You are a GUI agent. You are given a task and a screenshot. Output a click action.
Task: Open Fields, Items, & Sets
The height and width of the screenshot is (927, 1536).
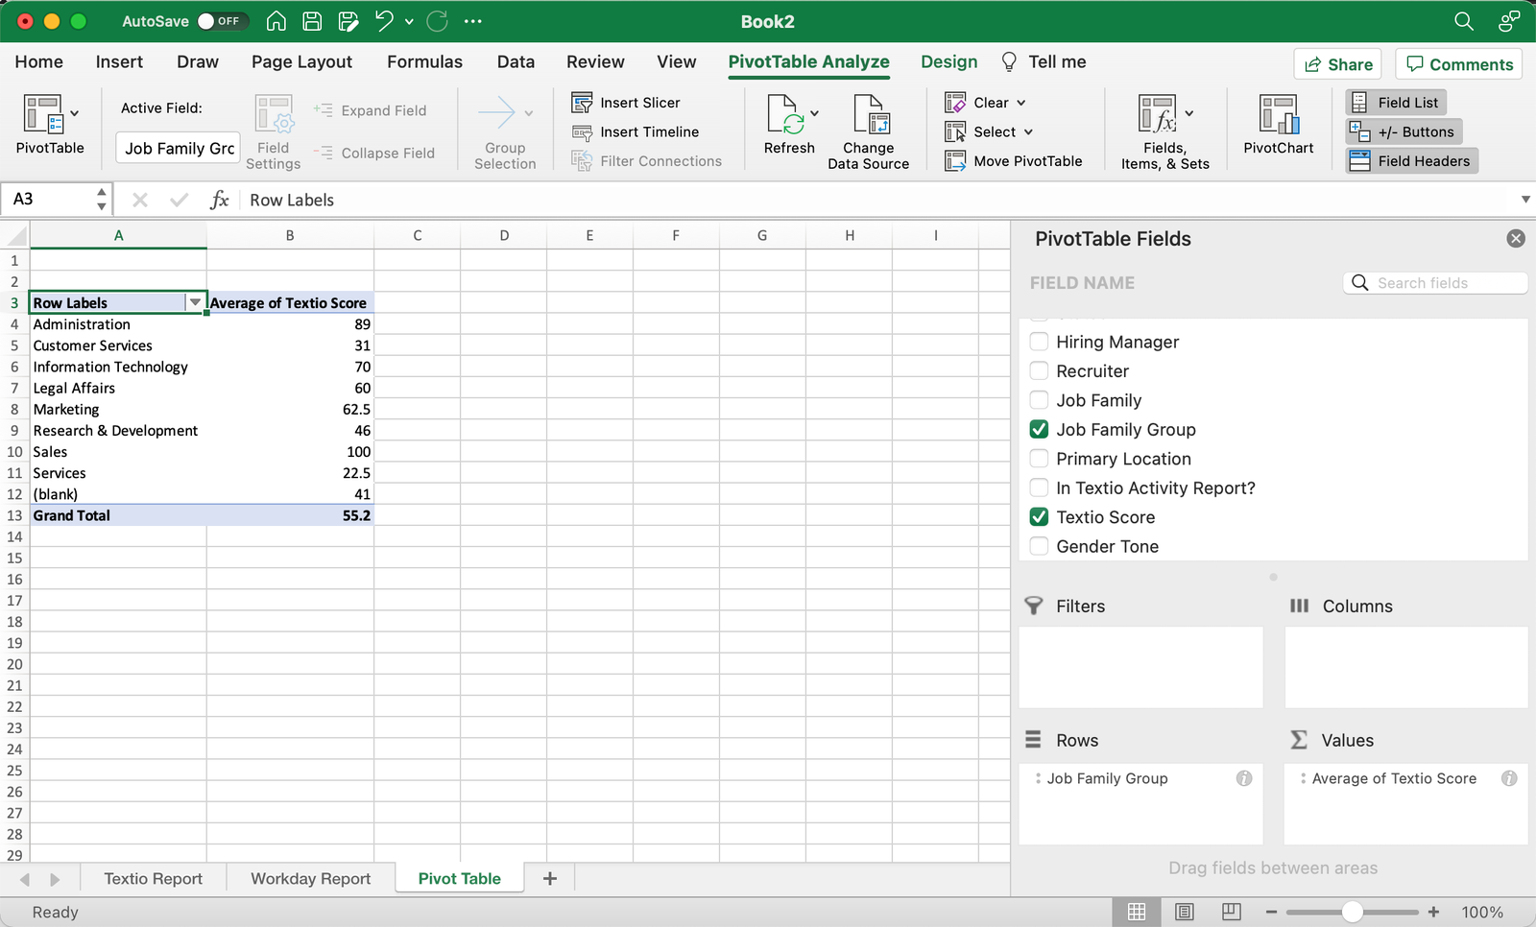(x=1164, y=130)
